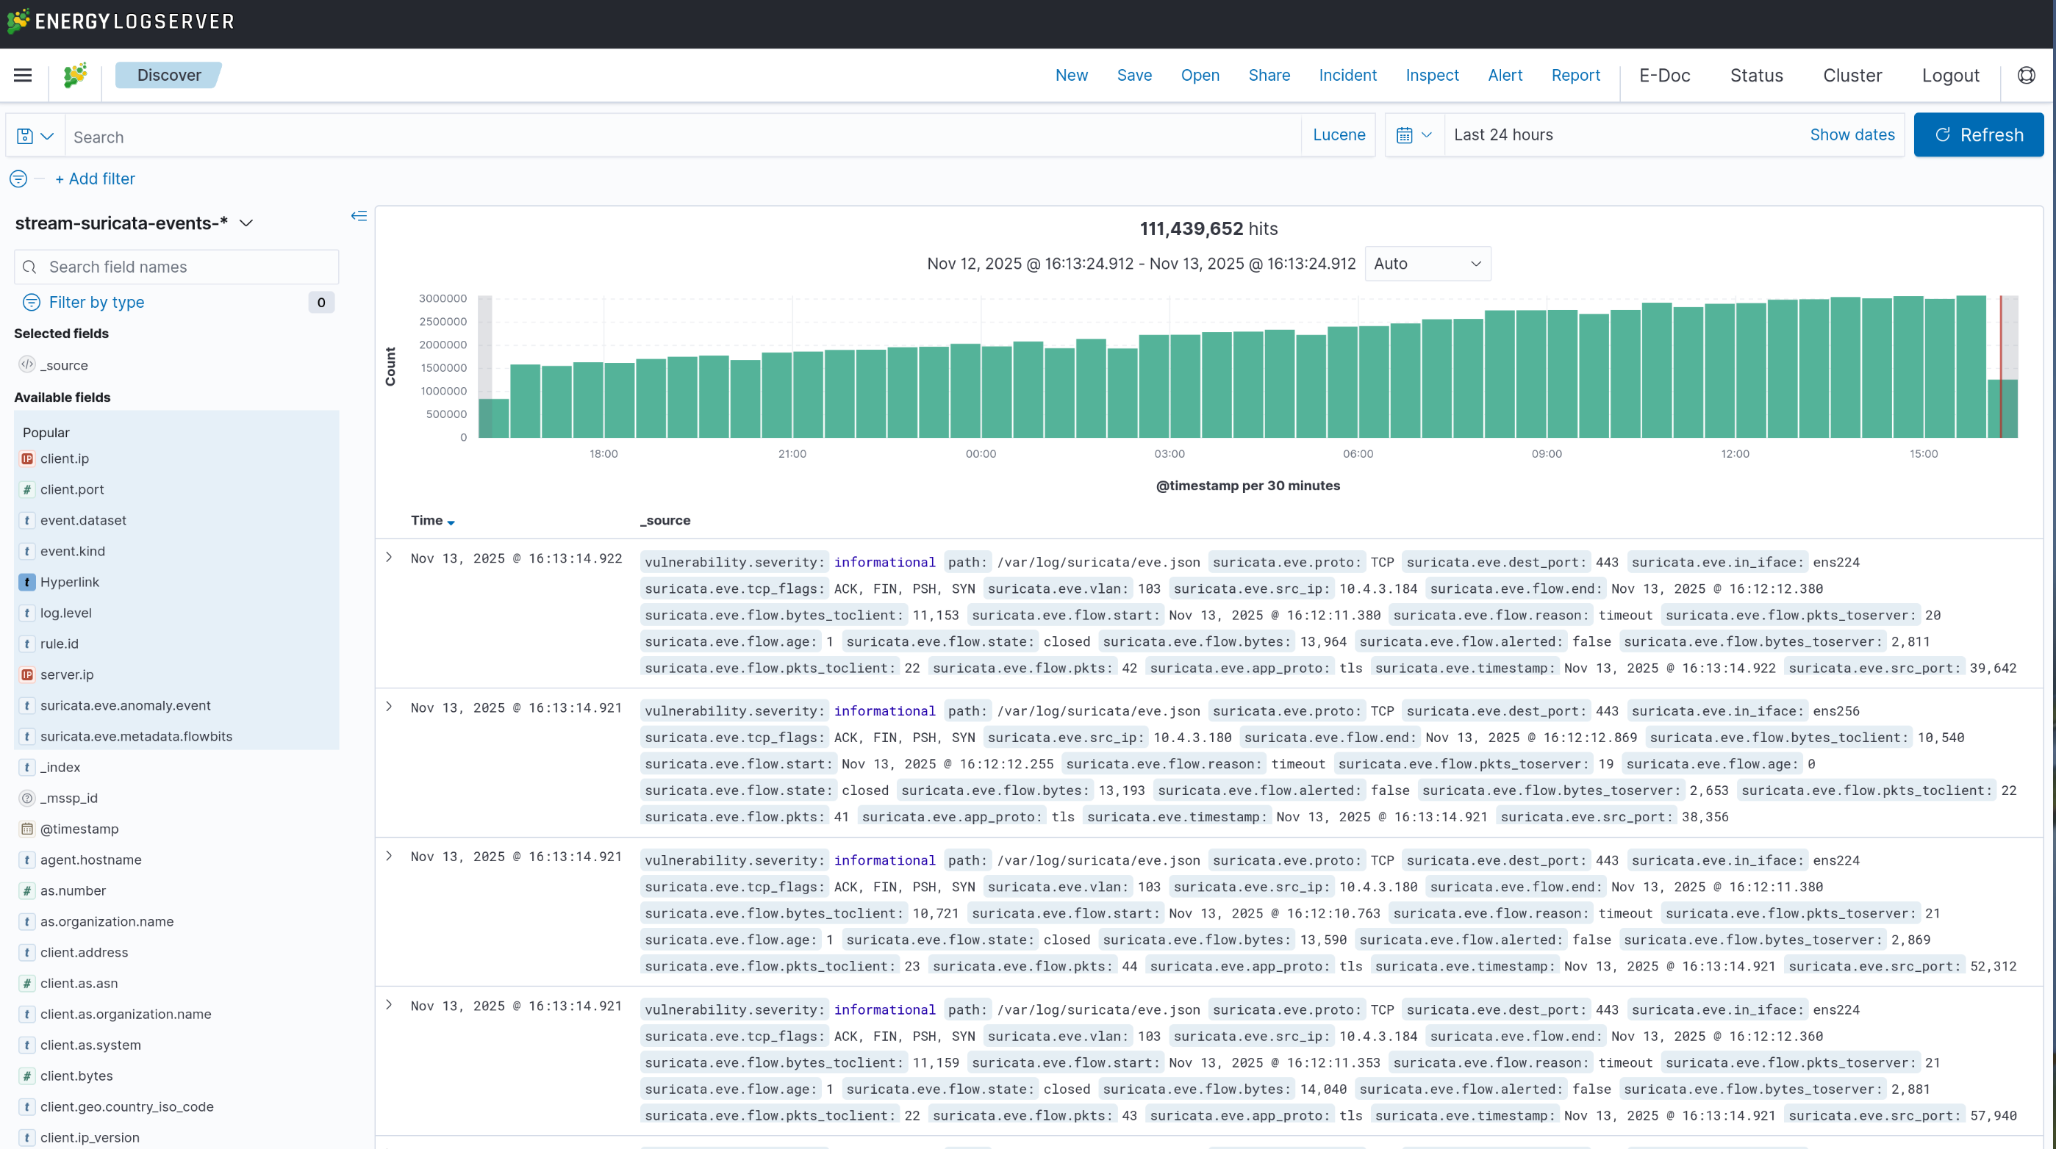Screen dimensions: 2056x1149
Task: Open the Discover tab
Action: [168, 75]
